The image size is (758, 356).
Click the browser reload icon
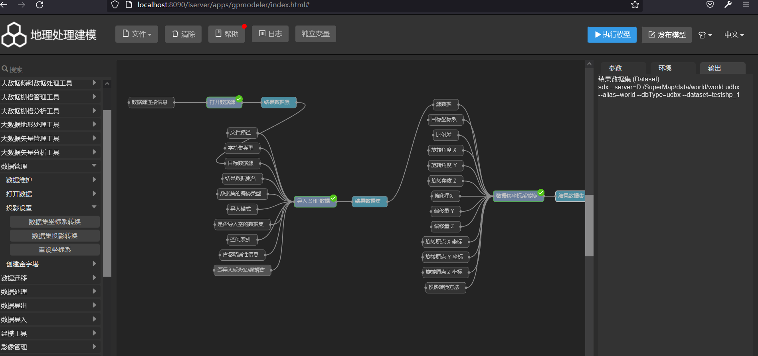click(x=40, y=5)
